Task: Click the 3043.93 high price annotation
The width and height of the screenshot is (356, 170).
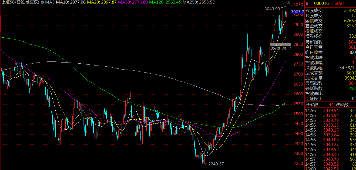Action: pos(272,9)
